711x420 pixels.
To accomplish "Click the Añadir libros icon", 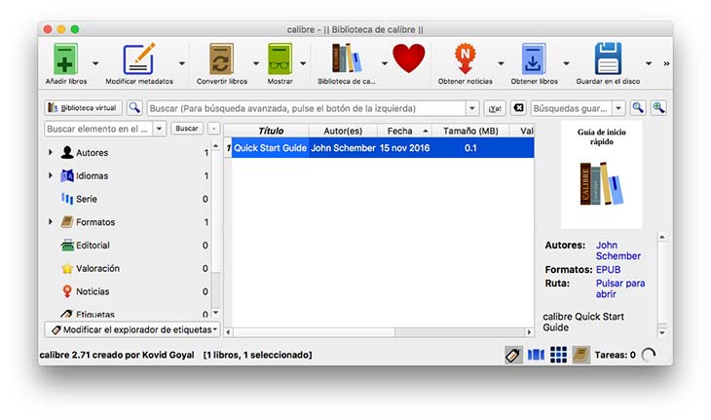I will click(66, 58).
